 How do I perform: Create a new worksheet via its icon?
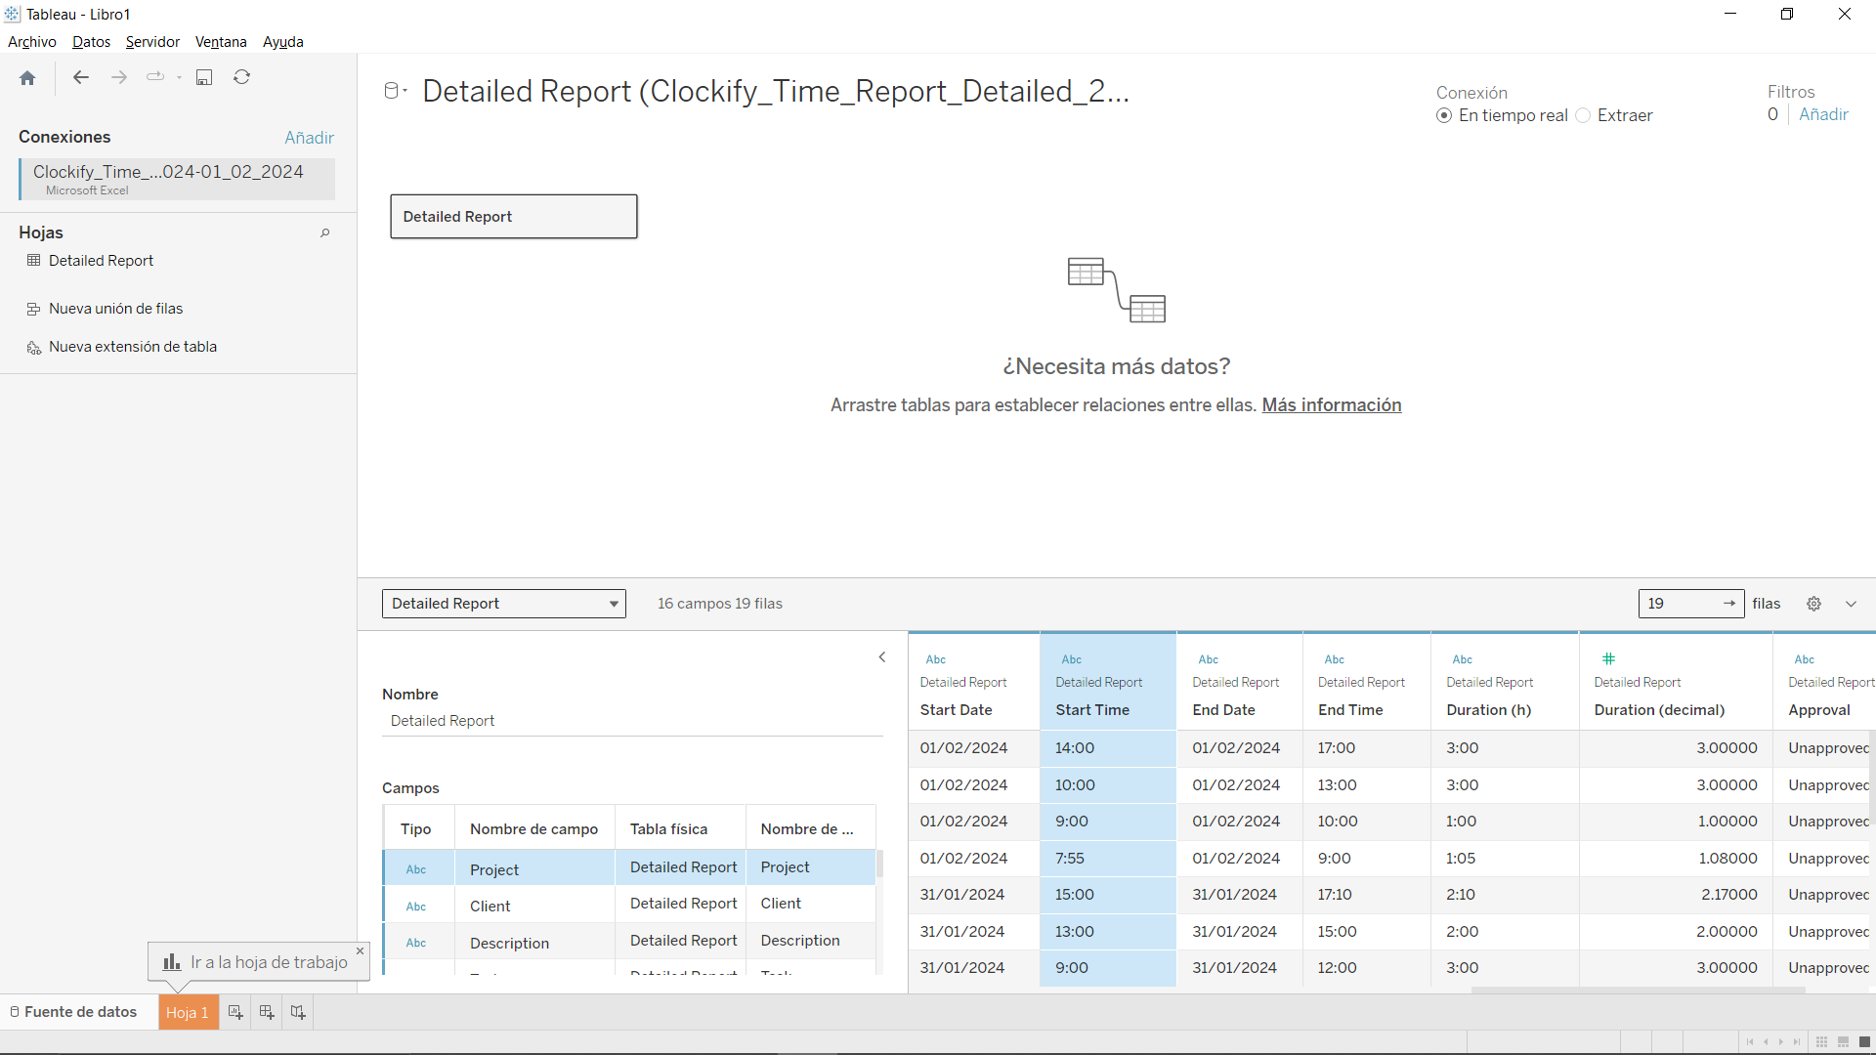(x=234, y=1011)
